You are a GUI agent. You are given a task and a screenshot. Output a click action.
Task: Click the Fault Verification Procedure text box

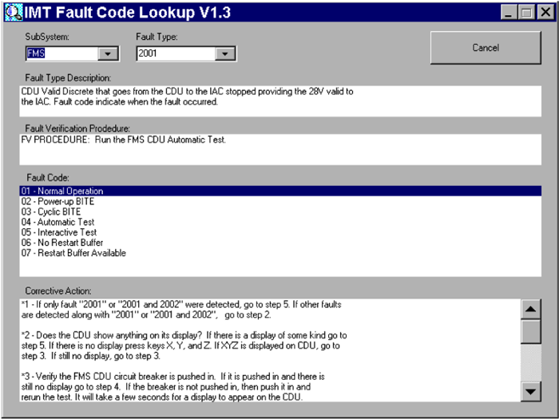[279, 149]
